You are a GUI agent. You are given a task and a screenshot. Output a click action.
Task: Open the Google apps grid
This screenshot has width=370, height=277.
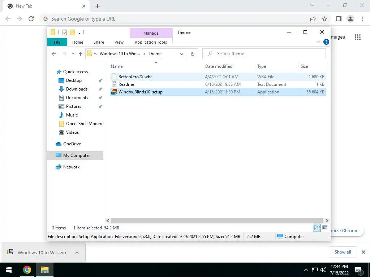(x=358, y=37)
